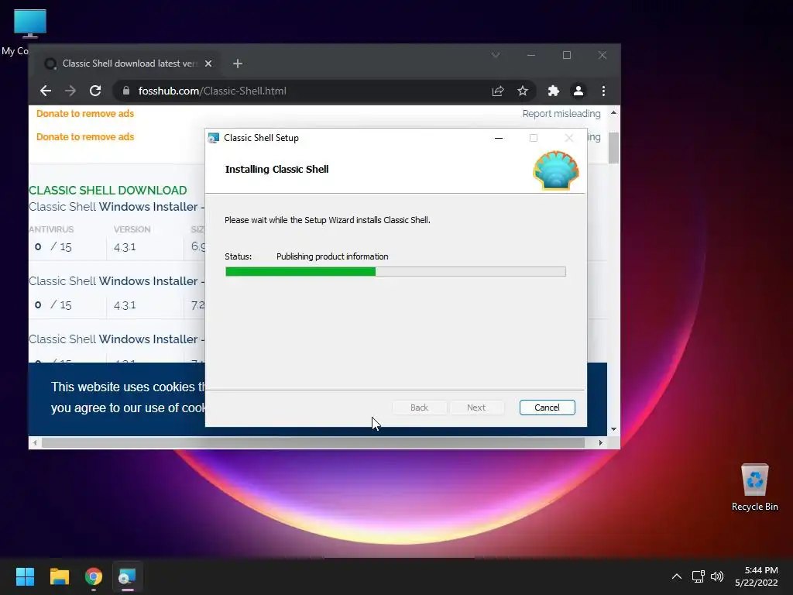The height and width of the screenshot is (595, 793).
Task: Open Chrome tab search chevron
Action: pyautogui.click(x=496, y=55)
